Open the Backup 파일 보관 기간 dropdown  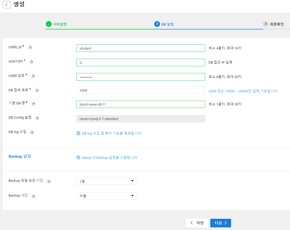tap(107, 181)
